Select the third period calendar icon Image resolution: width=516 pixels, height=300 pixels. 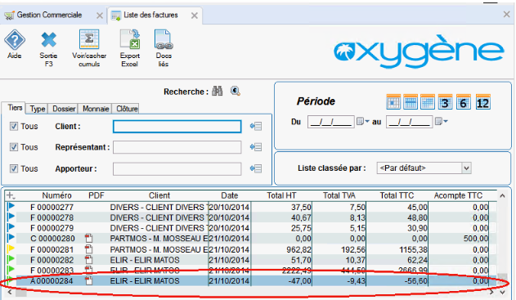(x=428, y=102)
